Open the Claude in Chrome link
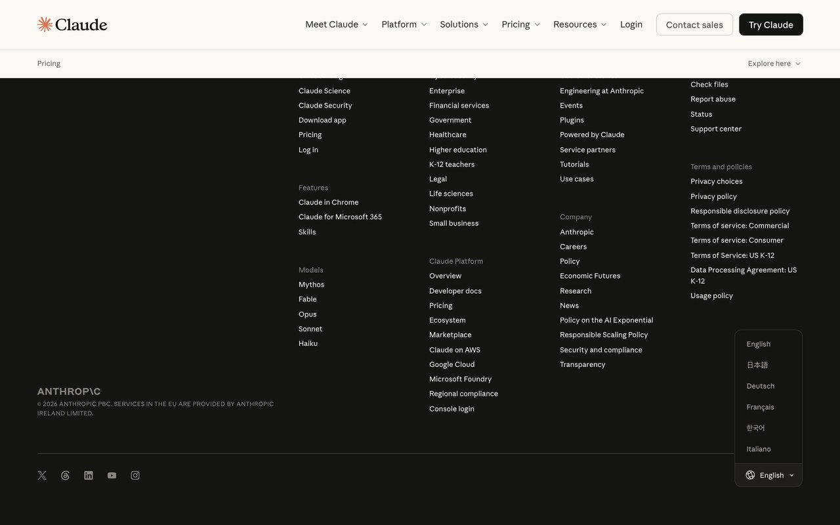The height and width of the screenshot is (525, 840). [329, 202]
